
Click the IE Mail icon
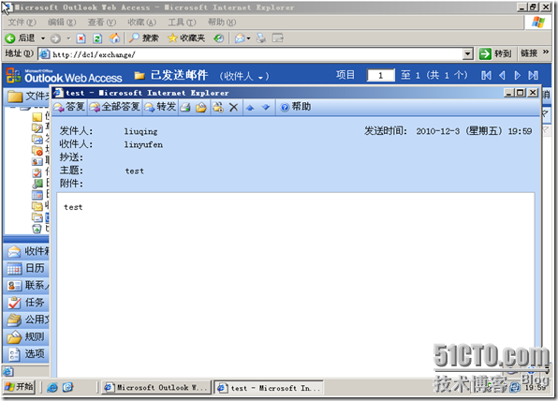[x=240, y=38]
